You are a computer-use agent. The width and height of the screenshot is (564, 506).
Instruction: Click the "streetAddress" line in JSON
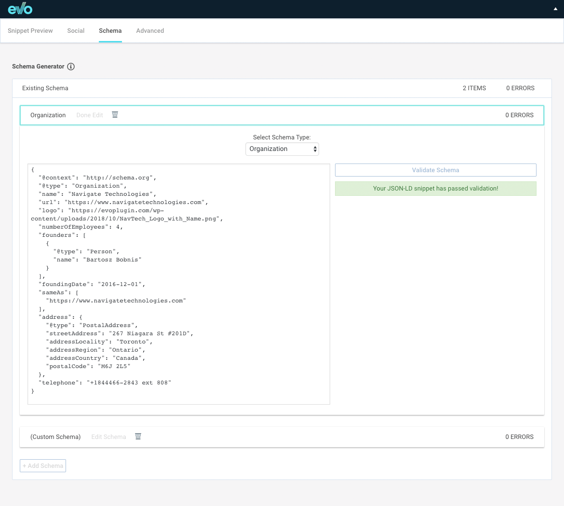point(120,334)
